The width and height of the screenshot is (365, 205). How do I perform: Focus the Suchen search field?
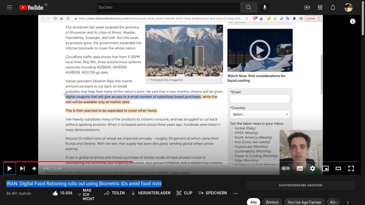168,7
